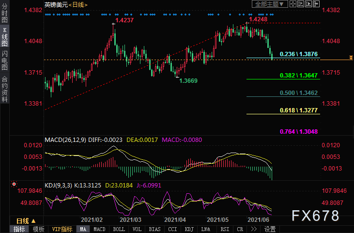Show more indicators with >> arrow
The image size is (354, 233).
[x=254, y=229]
